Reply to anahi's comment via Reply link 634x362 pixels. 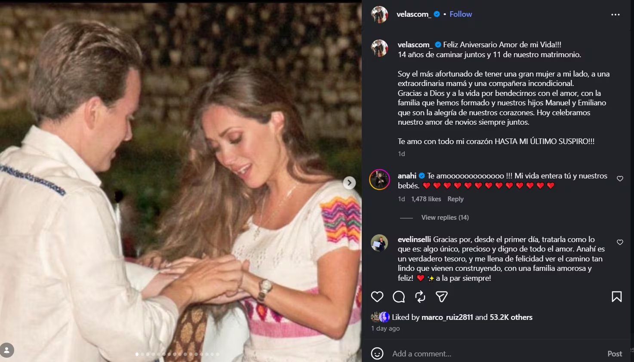point(455,199)
